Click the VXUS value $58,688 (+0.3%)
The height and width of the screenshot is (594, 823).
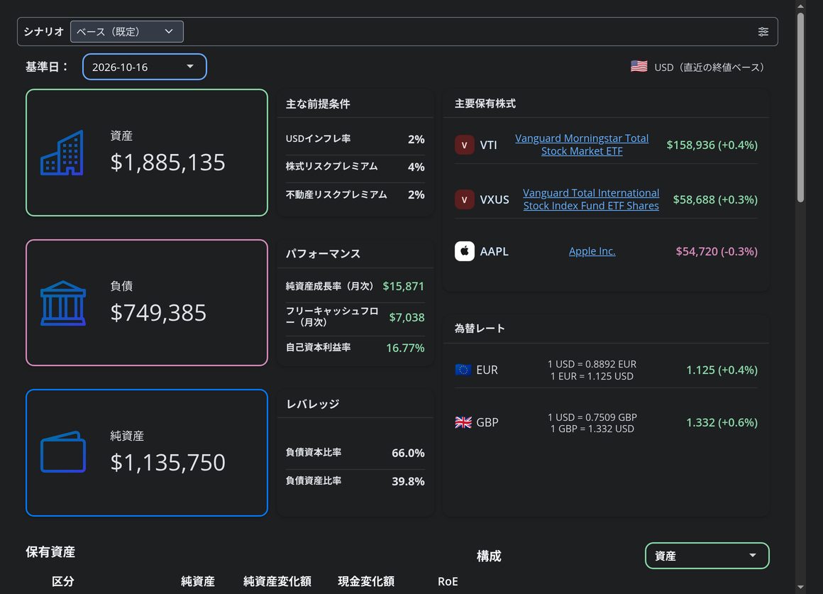pyautogui.click(x=715, y=199)
